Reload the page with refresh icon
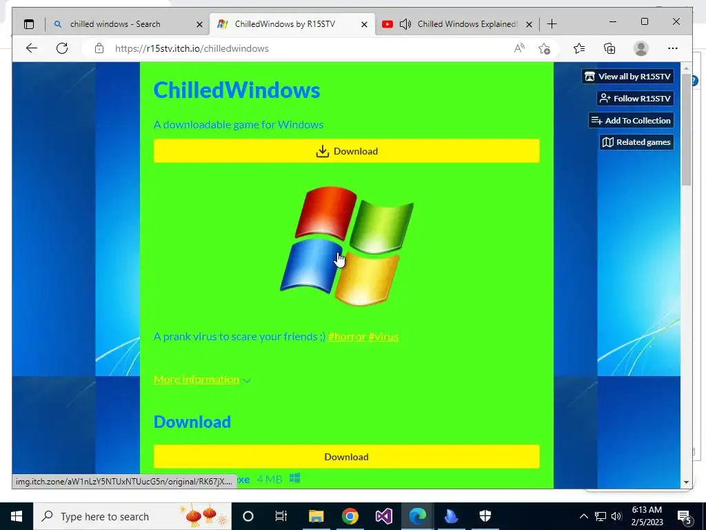The height and width of the screenshot is (530, 706). [x=62, y=48]
